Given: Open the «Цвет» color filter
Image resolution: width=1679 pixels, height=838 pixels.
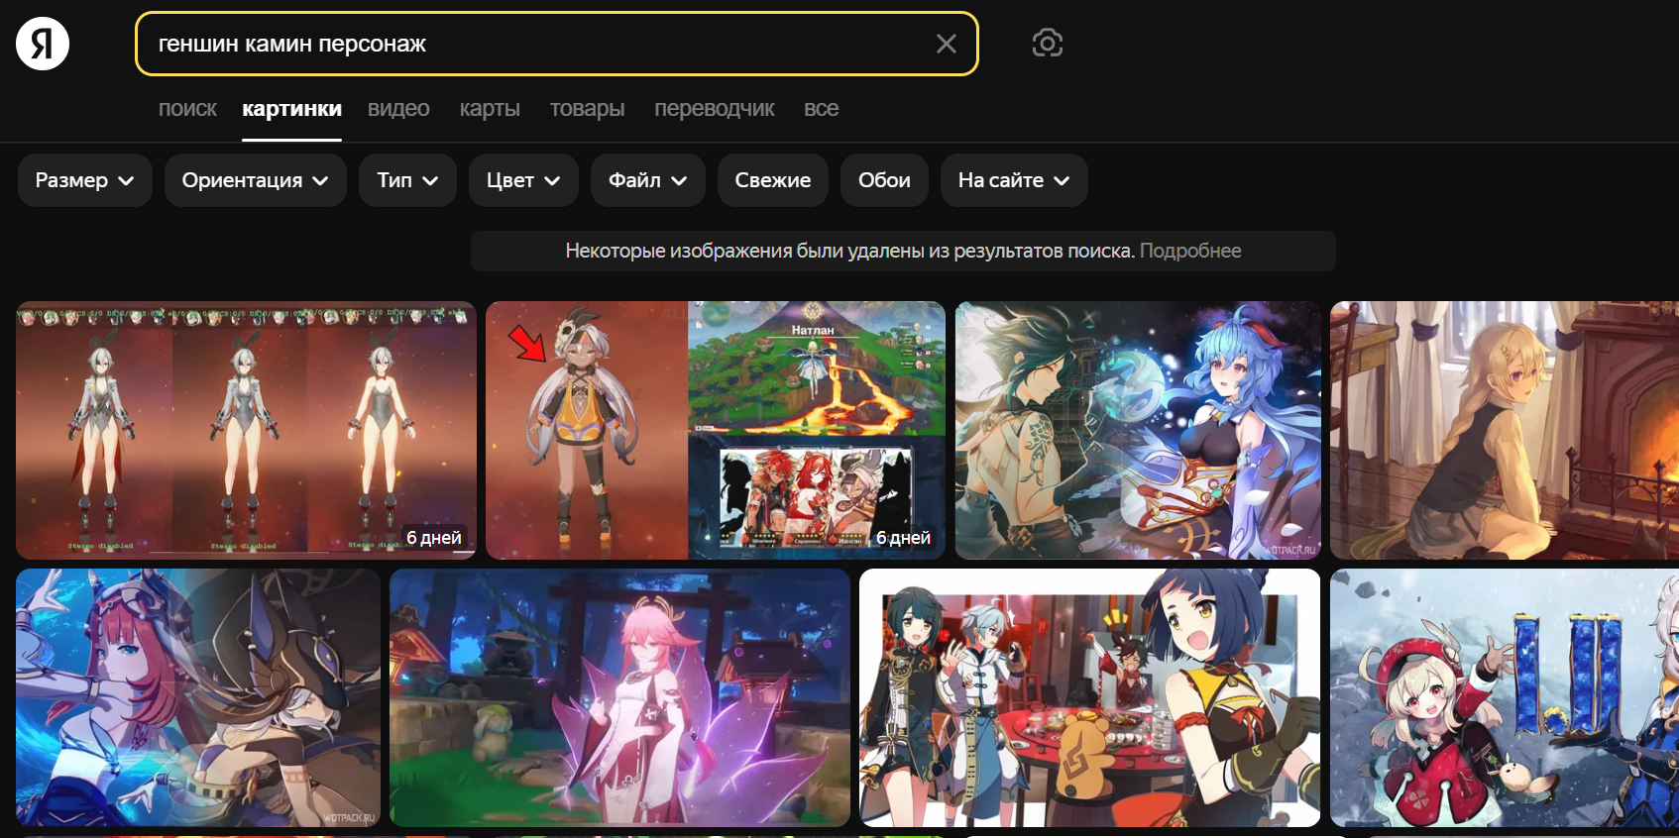Looking at the screenshot, I should pos(523,180).
